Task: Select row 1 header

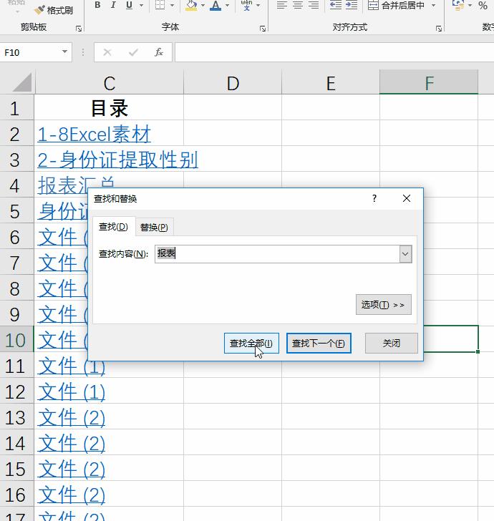Action: [x=16, y=107]
